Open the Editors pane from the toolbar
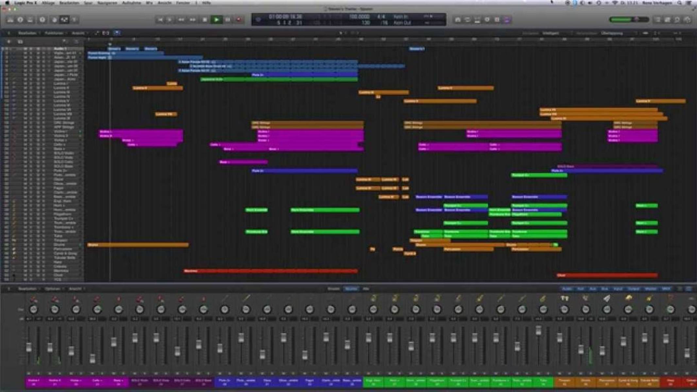The width and height of the screenshot is (697, 392). [x=75, y=20]
